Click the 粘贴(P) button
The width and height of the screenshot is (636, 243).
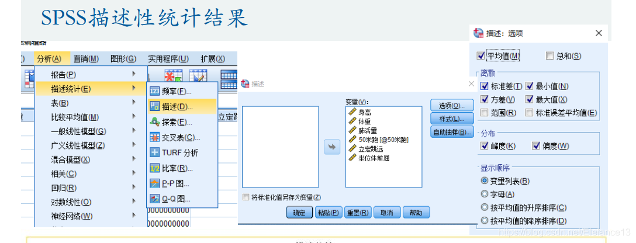(x=329, y=212)
